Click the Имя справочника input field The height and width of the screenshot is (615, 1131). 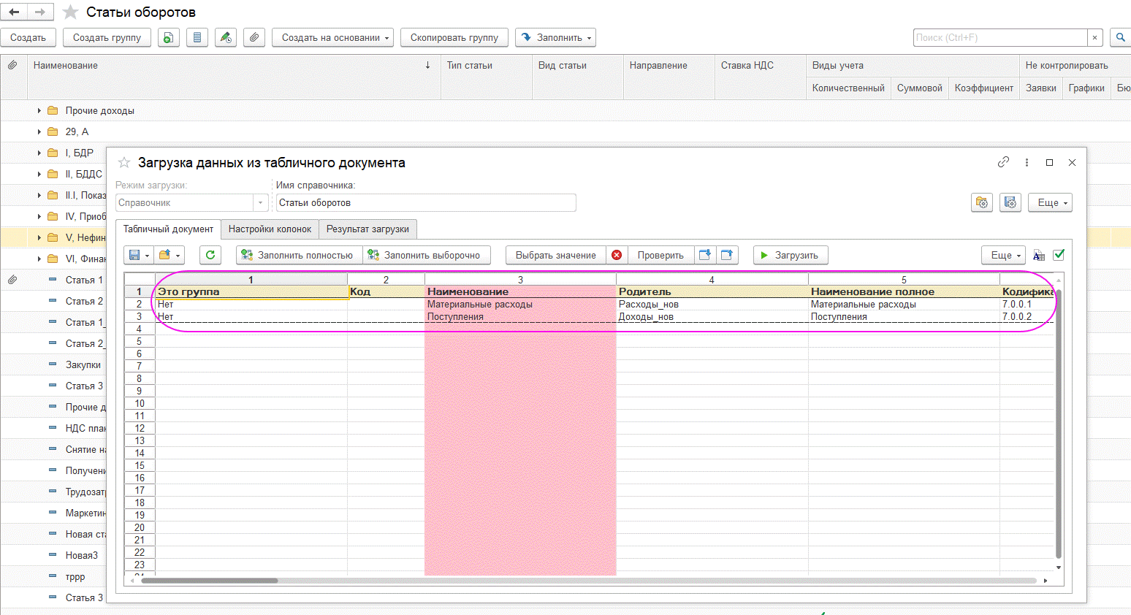pos(426,203)
